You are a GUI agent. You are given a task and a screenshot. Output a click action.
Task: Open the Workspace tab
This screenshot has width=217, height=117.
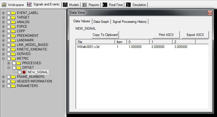[13, 5]
